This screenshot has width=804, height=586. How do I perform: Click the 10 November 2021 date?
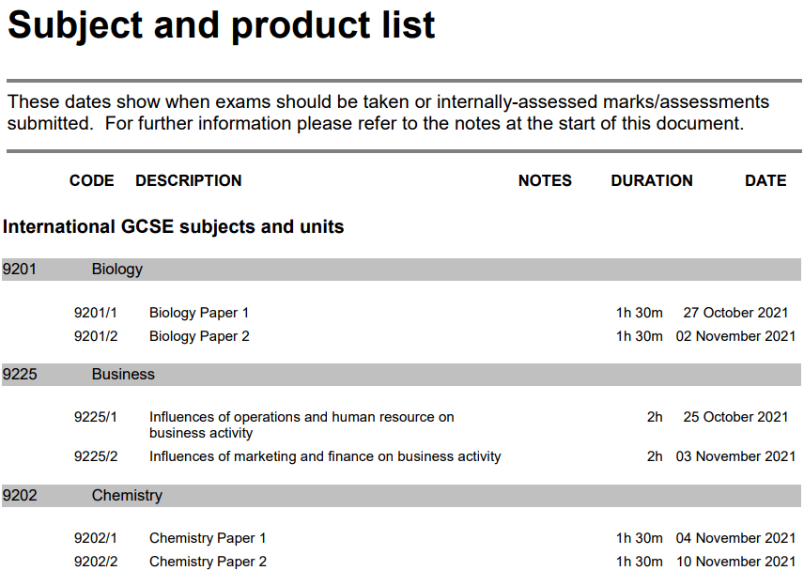pos(735,562)
